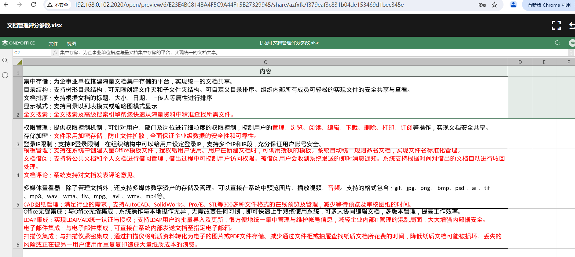Open the saved passwords key icon
This screenshot has width=575, height=257.
(482, 5)
